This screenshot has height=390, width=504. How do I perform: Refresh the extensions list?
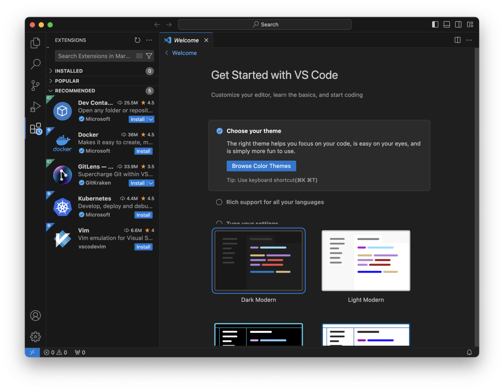pyautogui.click(x=137, y=40)
